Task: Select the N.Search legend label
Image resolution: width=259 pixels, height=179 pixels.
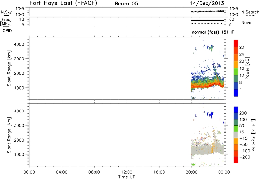Action: click(x=250, y=12)
